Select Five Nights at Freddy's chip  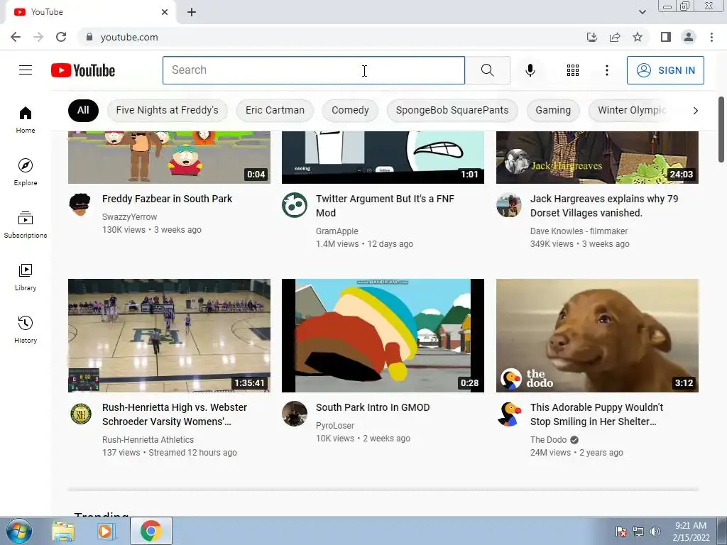point(167,110)
